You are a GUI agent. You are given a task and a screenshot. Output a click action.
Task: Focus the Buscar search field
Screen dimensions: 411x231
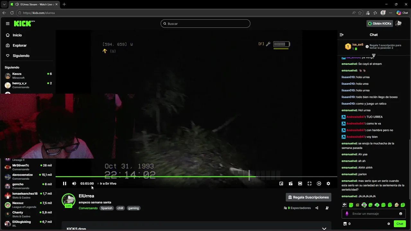(x=205, y=23)
